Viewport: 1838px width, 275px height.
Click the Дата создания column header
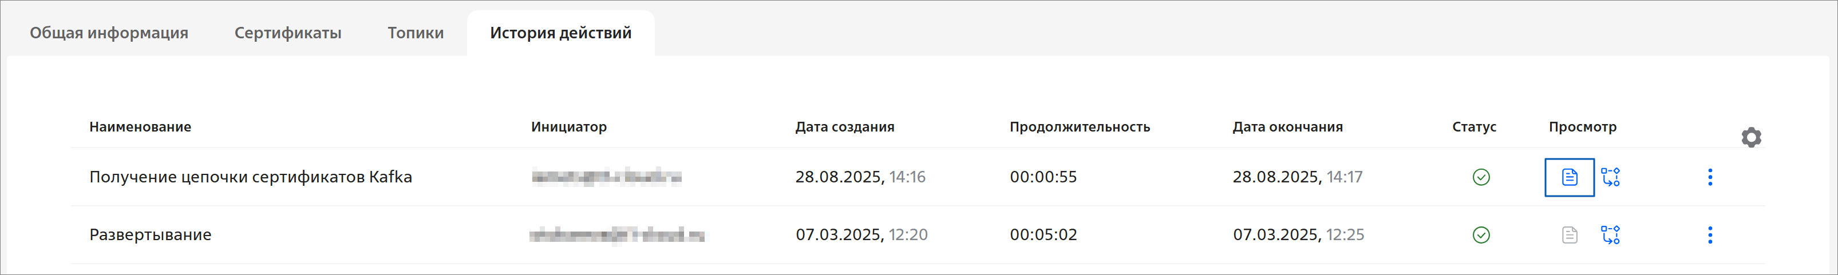(x=845, y=127)
